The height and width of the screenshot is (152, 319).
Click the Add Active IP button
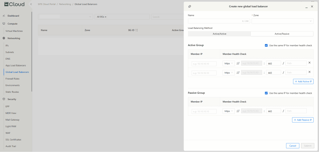[303, 81]
